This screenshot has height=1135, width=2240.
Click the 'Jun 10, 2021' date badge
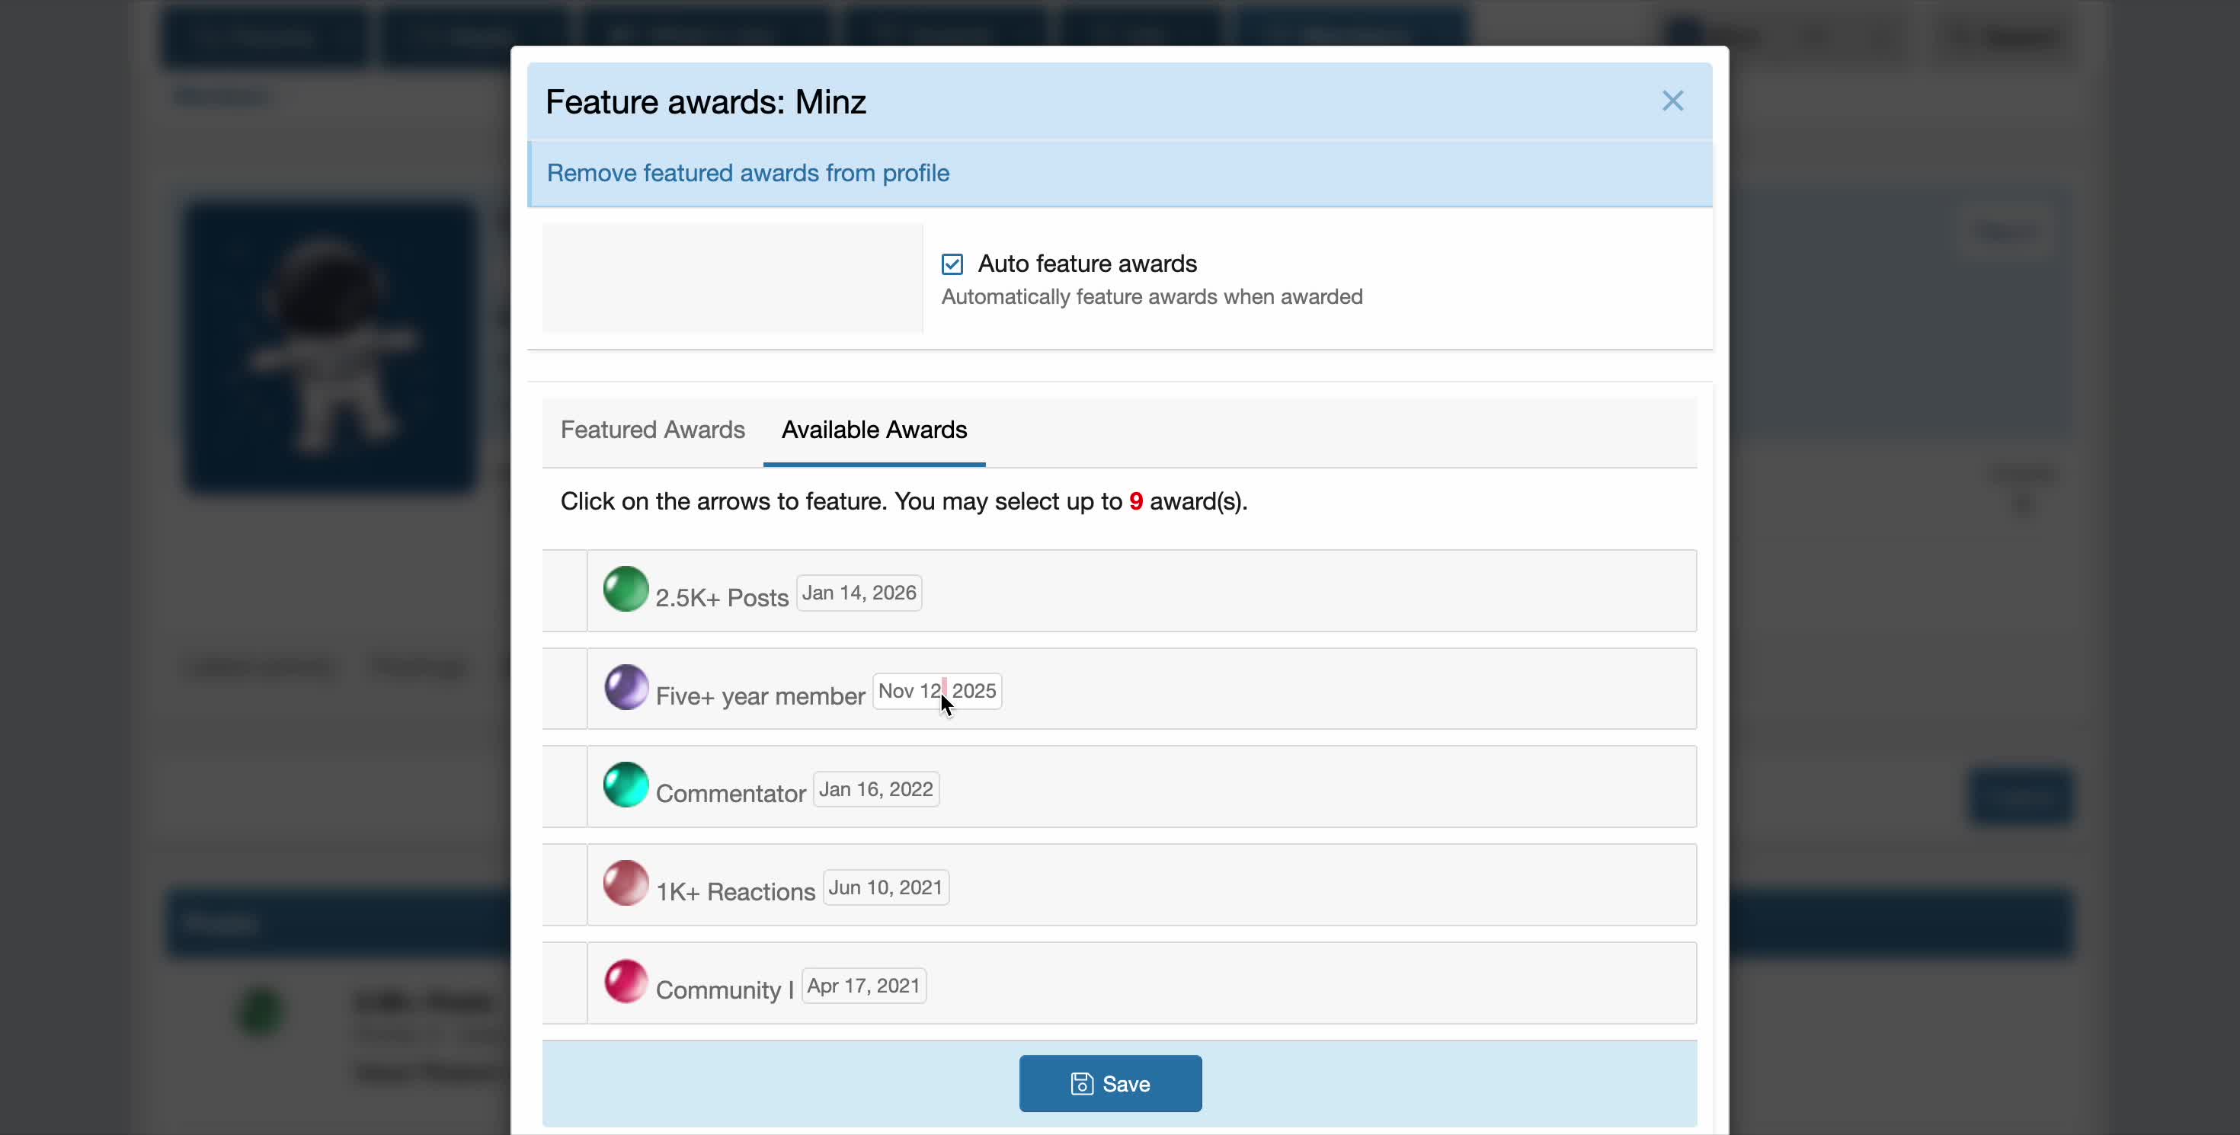(x=886, y=887)
